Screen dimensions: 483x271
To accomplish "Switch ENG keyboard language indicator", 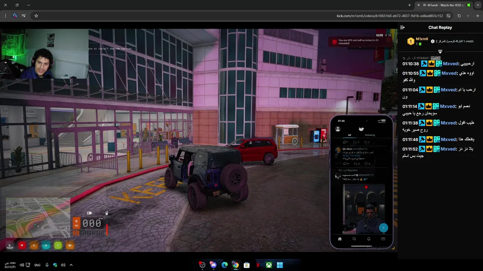I will coord(37,265).
